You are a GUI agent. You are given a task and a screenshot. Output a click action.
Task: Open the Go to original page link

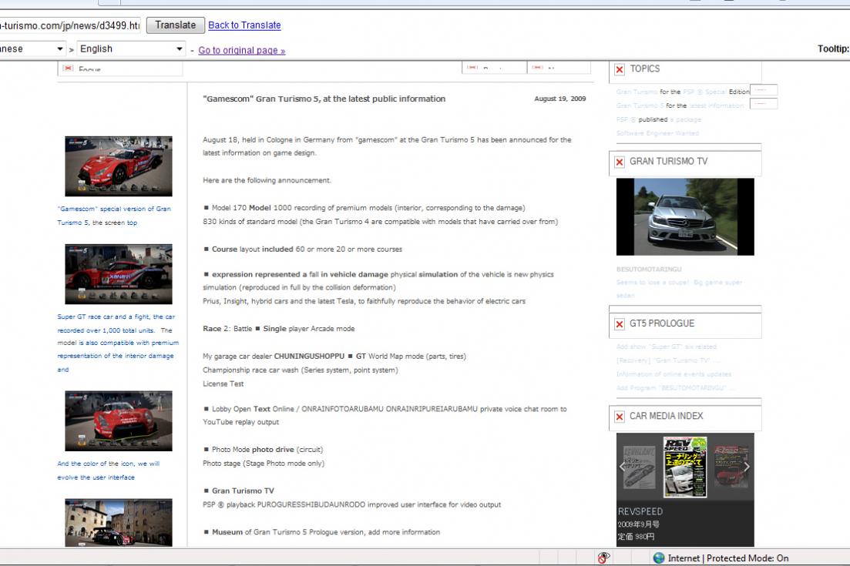241,51
